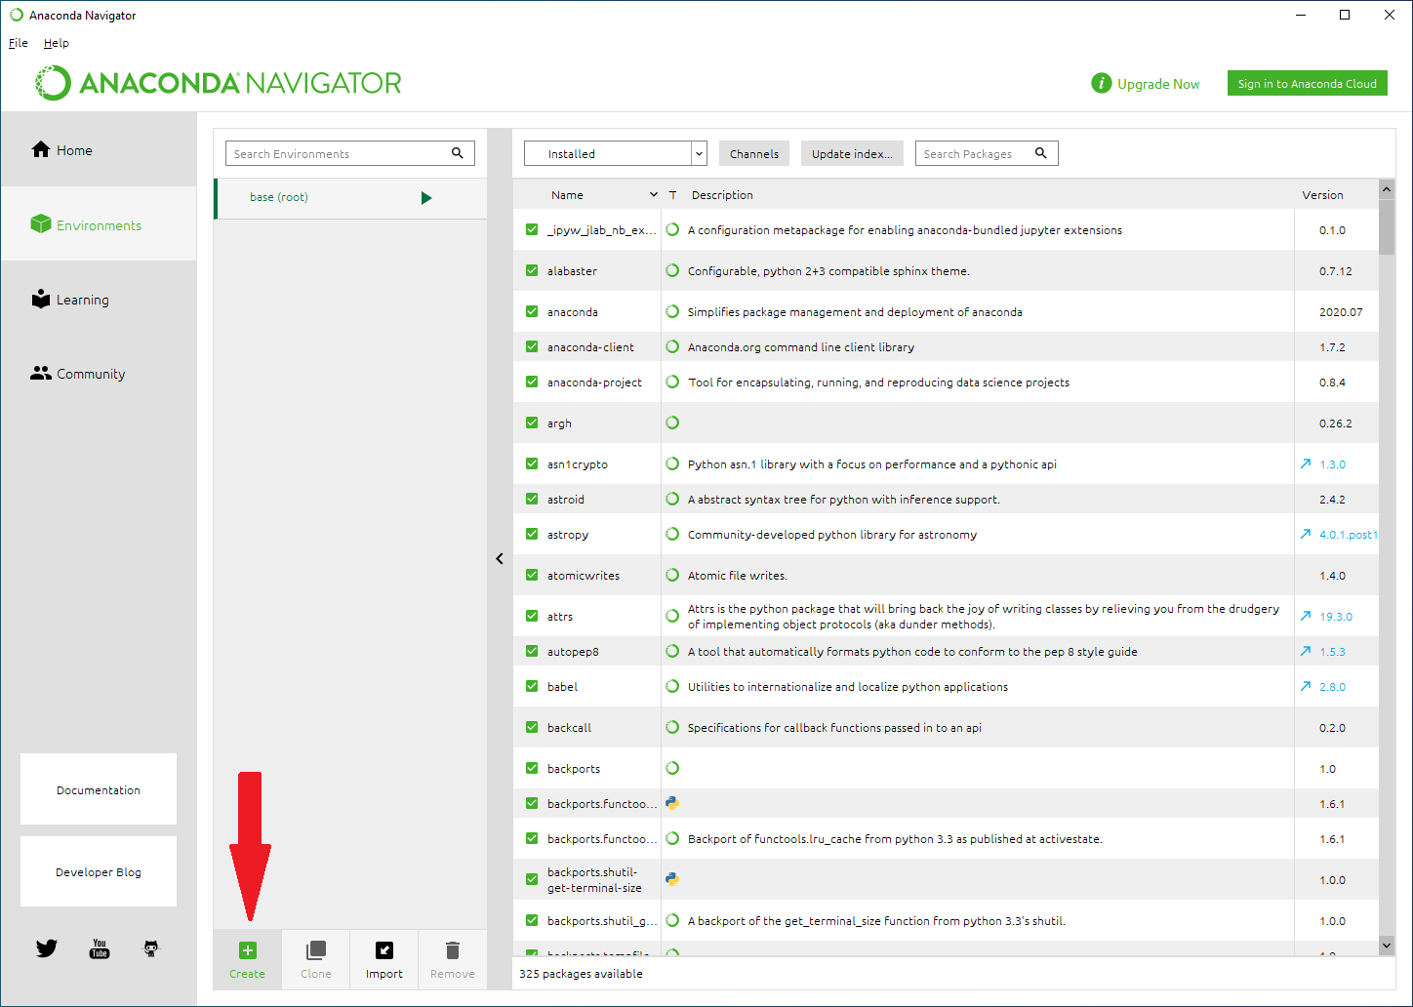
Task: Click the update arrow for astropy version
Action: coord(1306,535)
